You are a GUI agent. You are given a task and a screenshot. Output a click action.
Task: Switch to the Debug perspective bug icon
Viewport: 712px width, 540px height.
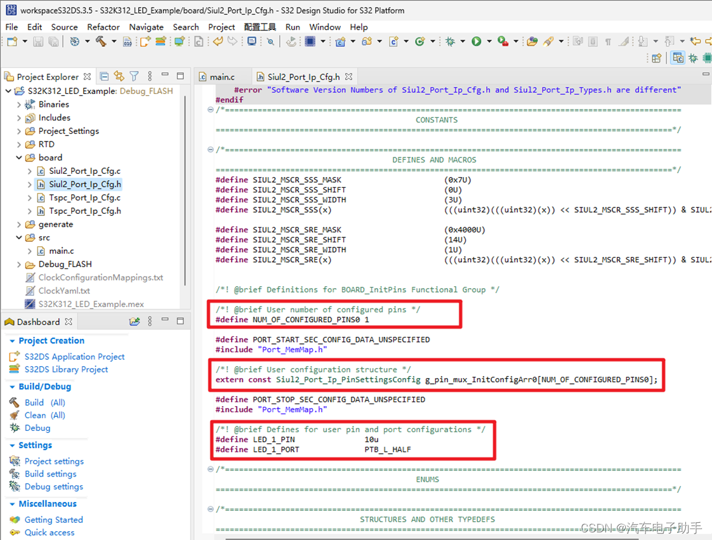693,58
